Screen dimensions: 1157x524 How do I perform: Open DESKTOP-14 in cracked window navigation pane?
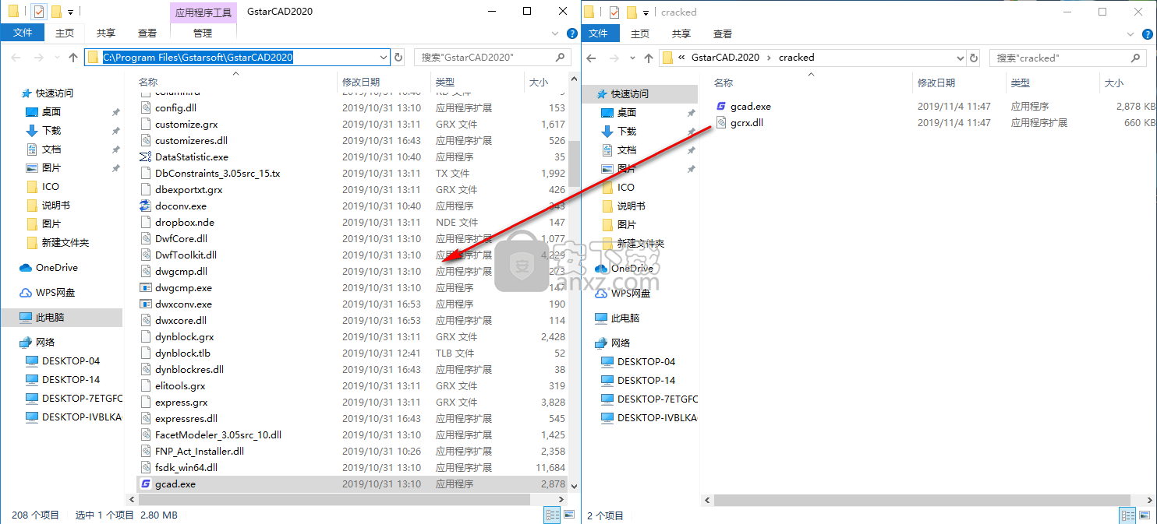coord(646,380)
